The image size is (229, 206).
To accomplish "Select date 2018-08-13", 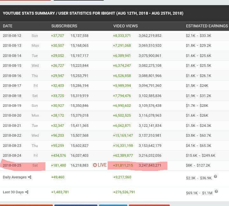I will pyautogui.click(x=12, y=45).
